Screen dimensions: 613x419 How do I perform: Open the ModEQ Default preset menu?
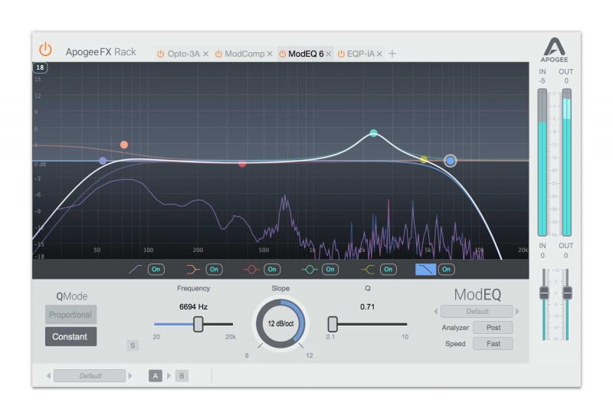(477, 312)
